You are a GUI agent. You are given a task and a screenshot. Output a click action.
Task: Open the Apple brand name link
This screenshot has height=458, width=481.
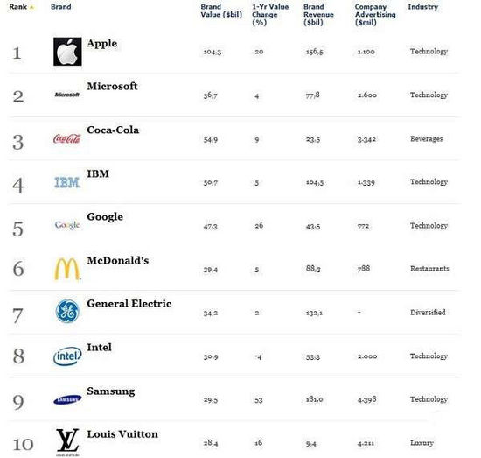[x=101, y=43]
